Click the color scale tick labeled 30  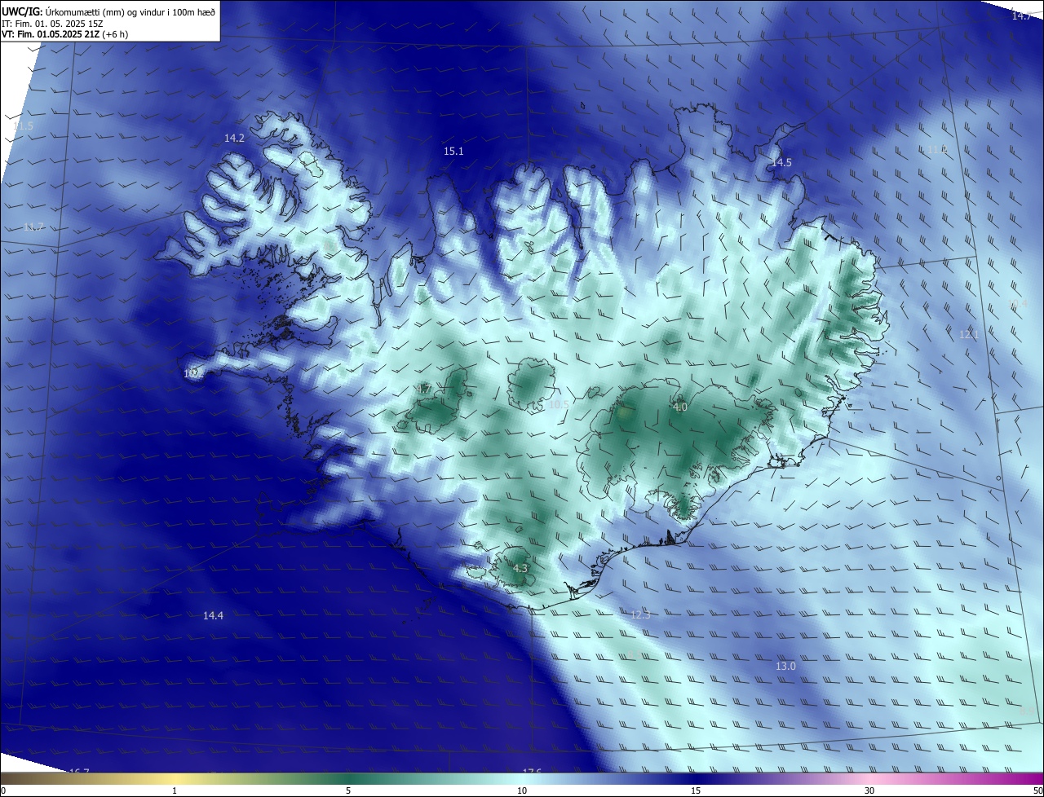(x=869, y=790)
